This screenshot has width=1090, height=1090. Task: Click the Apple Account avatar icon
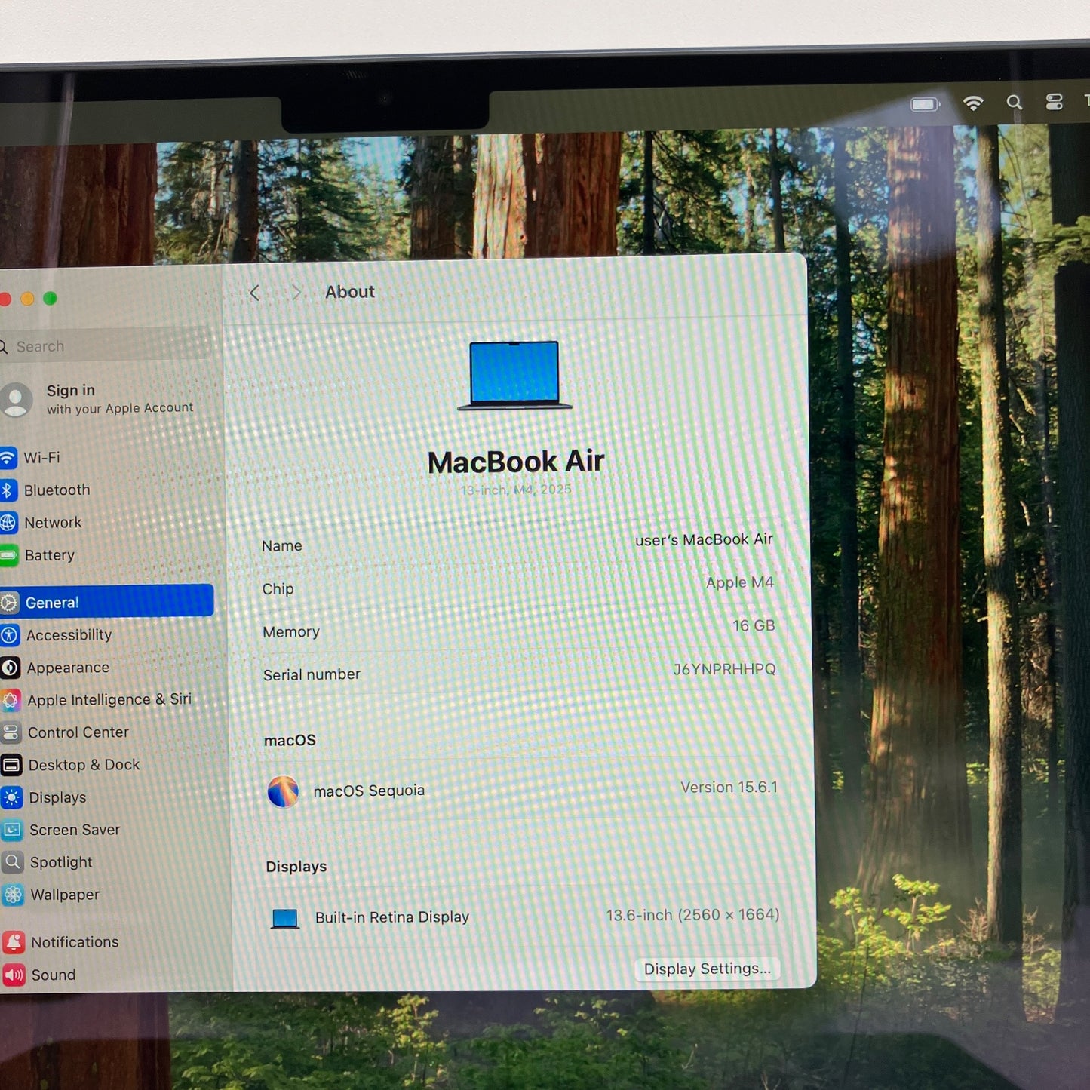pos(16,399)
